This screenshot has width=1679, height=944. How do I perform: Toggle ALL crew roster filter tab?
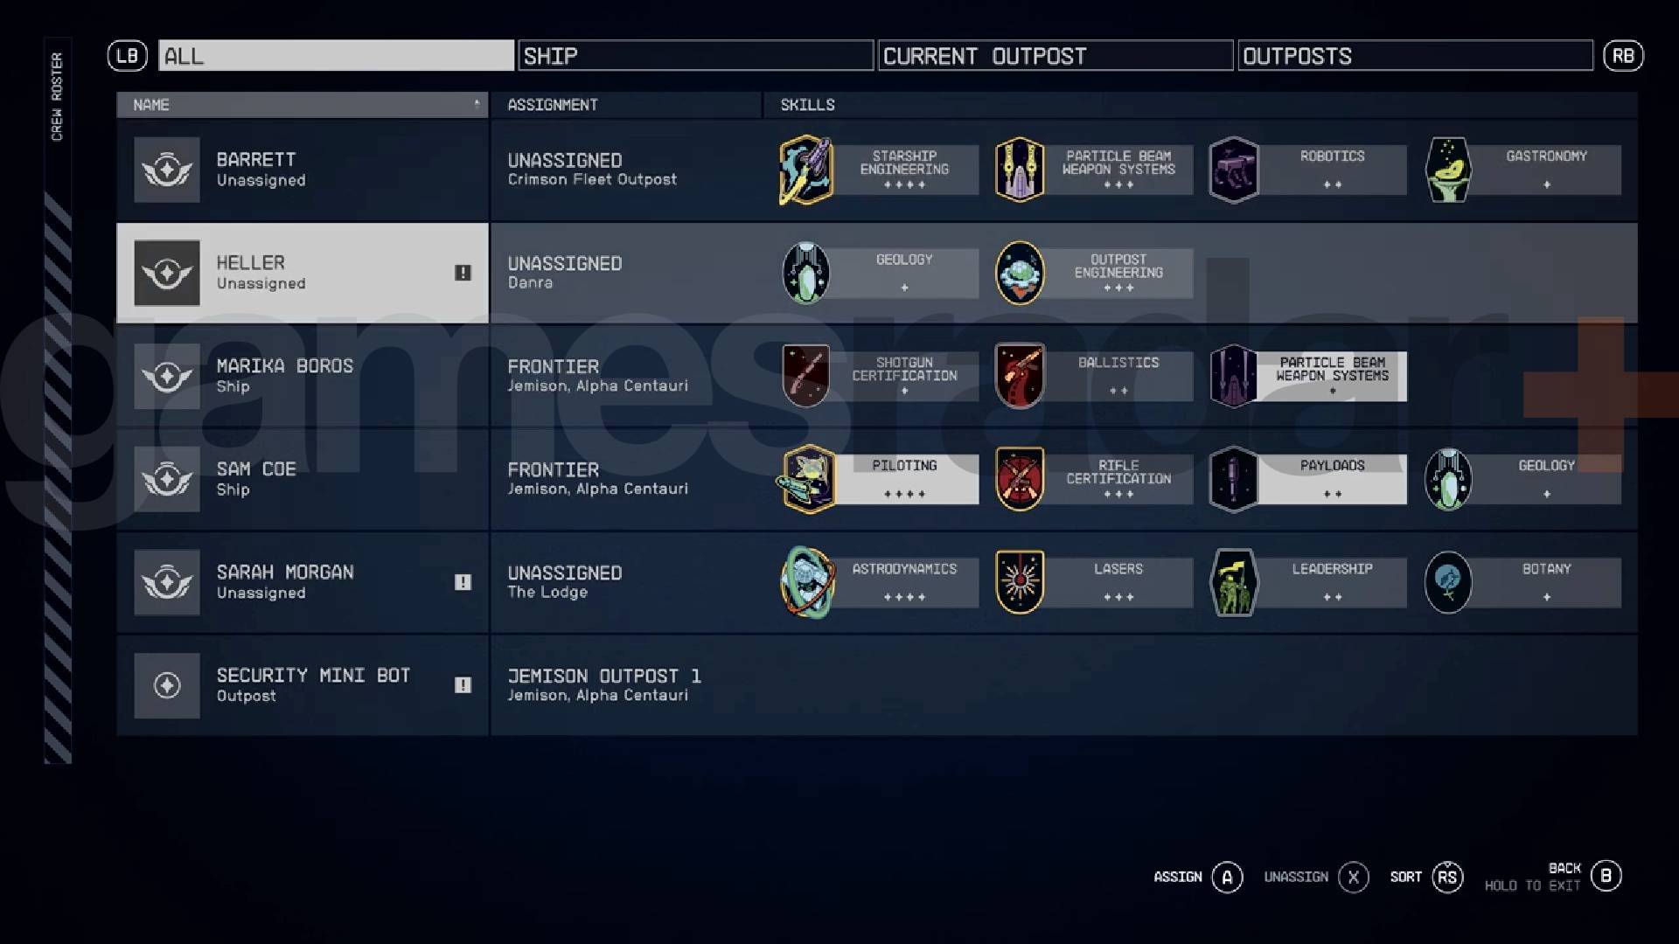pyautogui.click(x=336, y=55)
